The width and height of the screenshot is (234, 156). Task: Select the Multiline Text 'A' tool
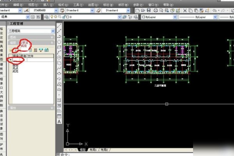point(60,122)
